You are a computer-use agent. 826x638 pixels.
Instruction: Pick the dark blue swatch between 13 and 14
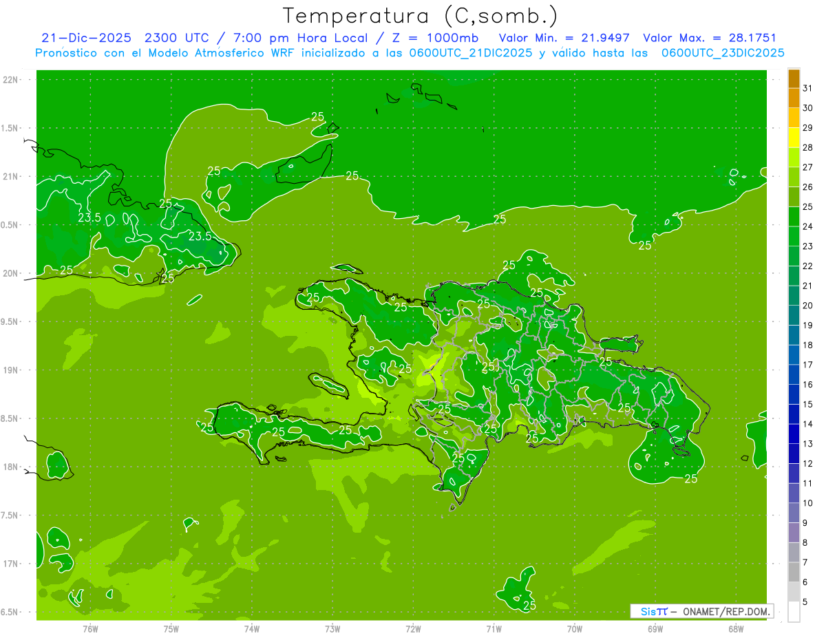tap(794, 434)
